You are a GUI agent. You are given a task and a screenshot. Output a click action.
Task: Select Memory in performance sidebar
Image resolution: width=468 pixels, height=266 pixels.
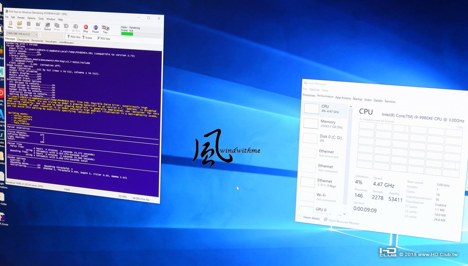coord(324,124)
